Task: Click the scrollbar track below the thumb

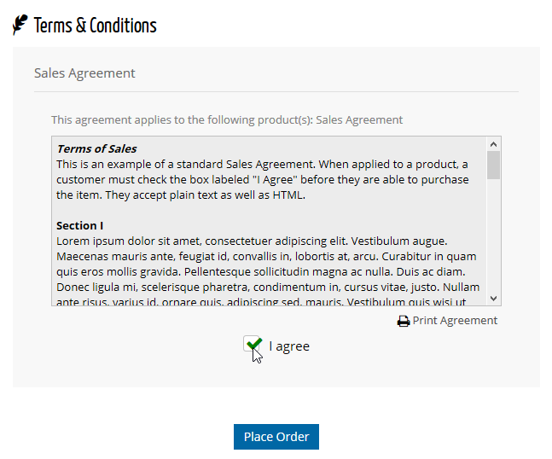Action: pos(493,239)
